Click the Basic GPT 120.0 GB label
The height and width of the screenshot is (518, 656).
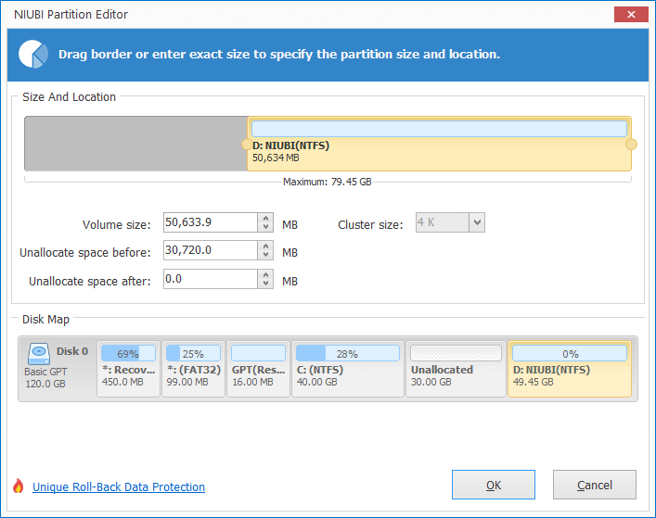tap(45, 378)
